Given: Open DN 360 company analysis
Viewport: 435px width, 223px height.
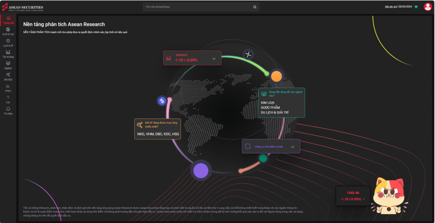Looking at the screenshot, I should click(8, 77).
